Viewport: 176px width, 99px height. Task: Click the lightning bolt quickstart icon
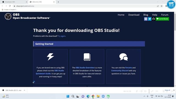click(50, 57)
